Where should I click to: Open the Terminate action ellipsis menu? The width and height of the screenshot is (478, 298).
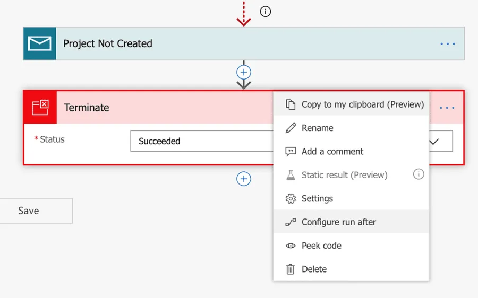pos(447,108)
